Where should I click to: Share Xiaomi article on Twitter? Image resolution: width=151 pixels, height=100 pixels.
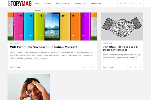pyautogui.click(x=84, y=67)
